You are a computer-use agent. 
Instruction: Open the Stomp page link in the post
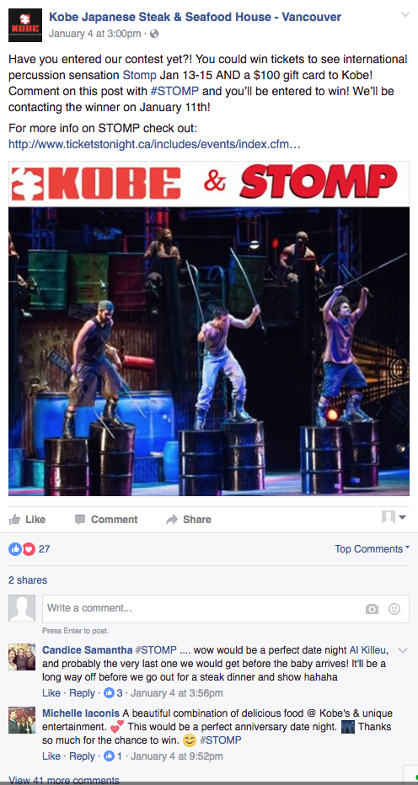[136, 76]
